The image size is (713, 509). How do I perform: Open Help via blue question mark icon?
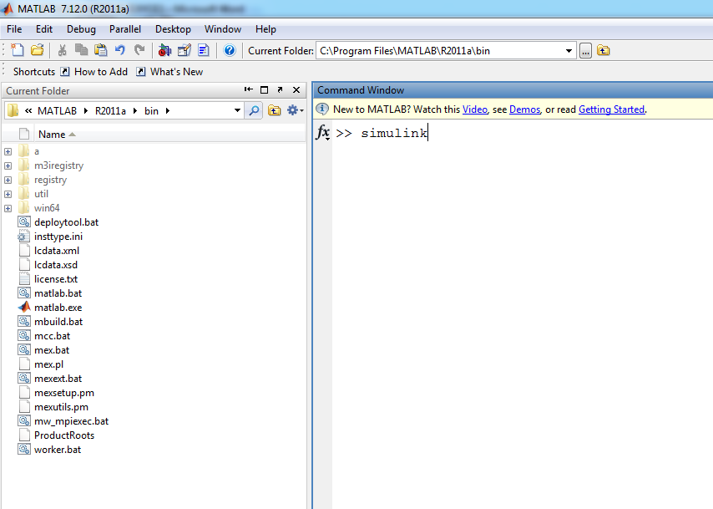coord(230,50)
